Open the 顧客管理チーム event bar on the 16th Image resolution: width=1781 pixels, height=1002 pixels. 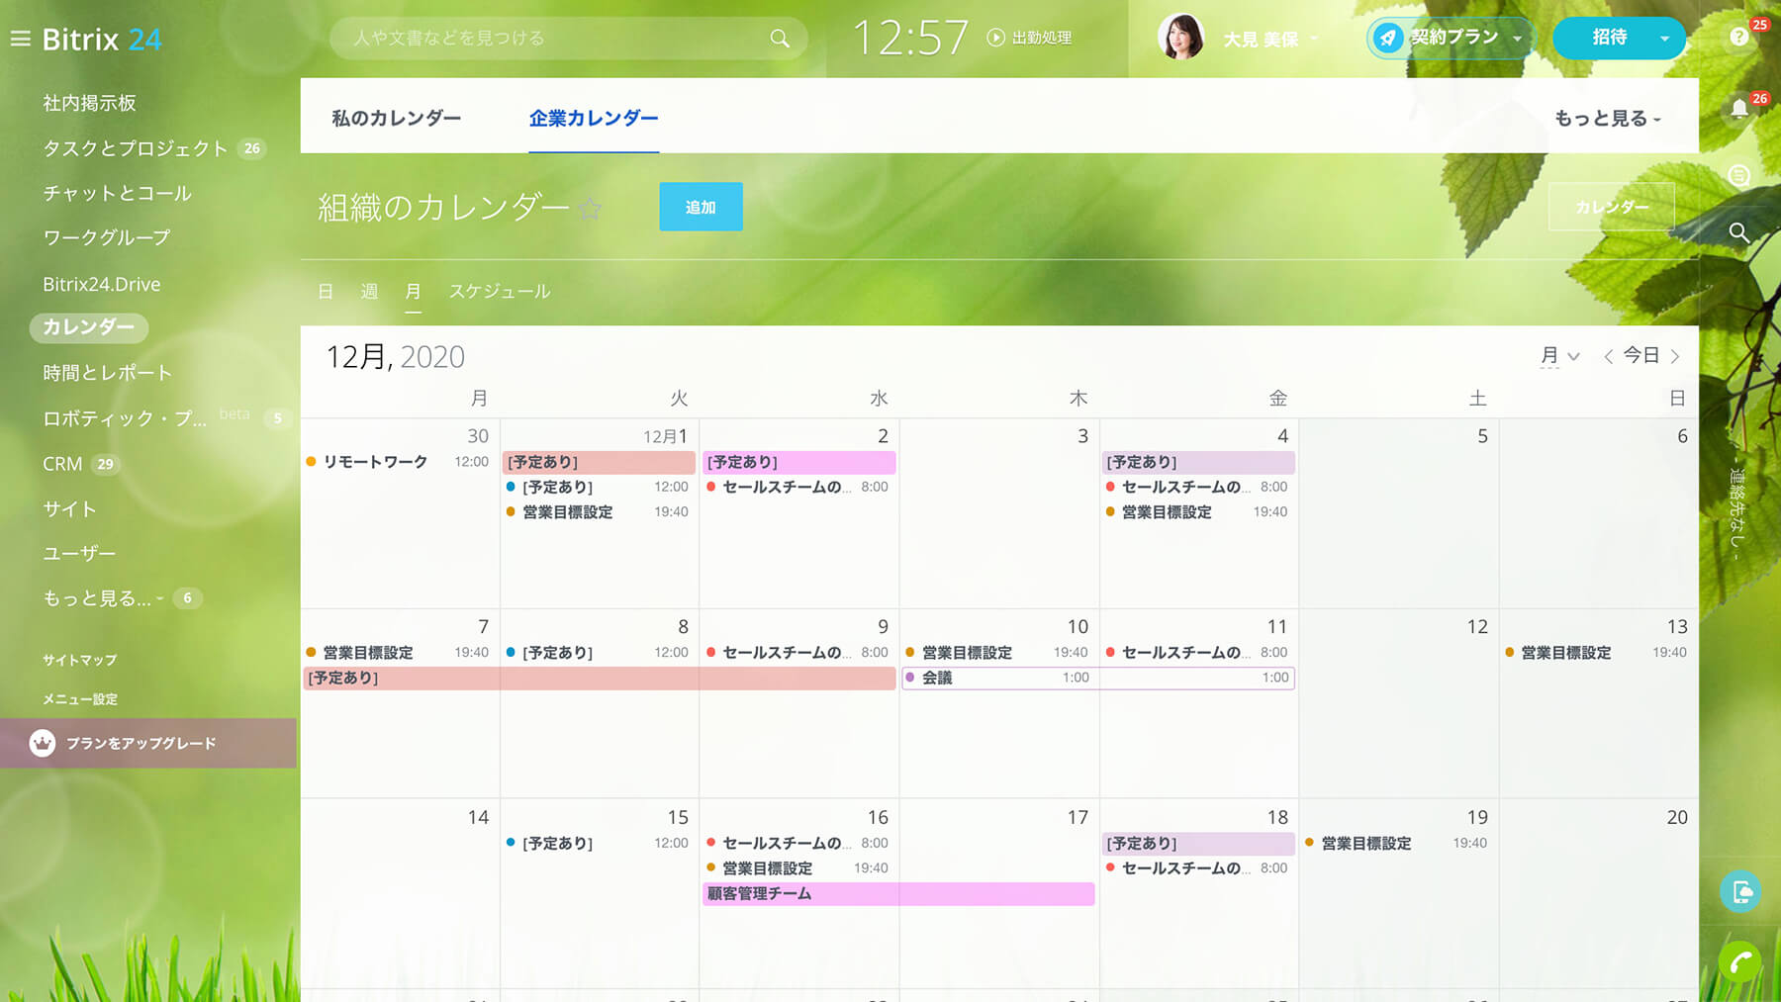[x=898, y=893]
